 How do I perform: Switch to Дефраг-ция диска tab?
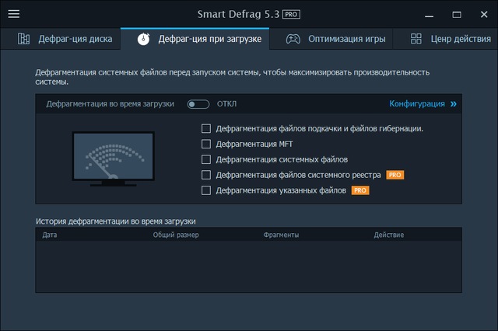[x=75, y=39]
